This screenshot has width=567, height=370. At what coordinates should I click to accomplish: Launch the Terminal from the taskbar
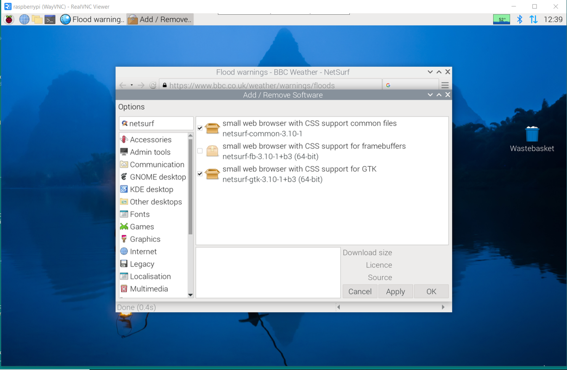click(50, 19)
